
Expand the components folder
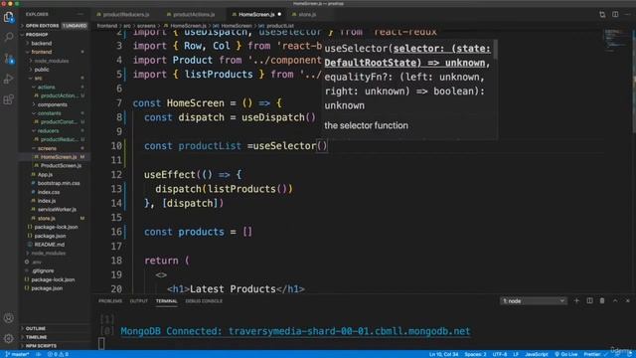tap(53, 104)
